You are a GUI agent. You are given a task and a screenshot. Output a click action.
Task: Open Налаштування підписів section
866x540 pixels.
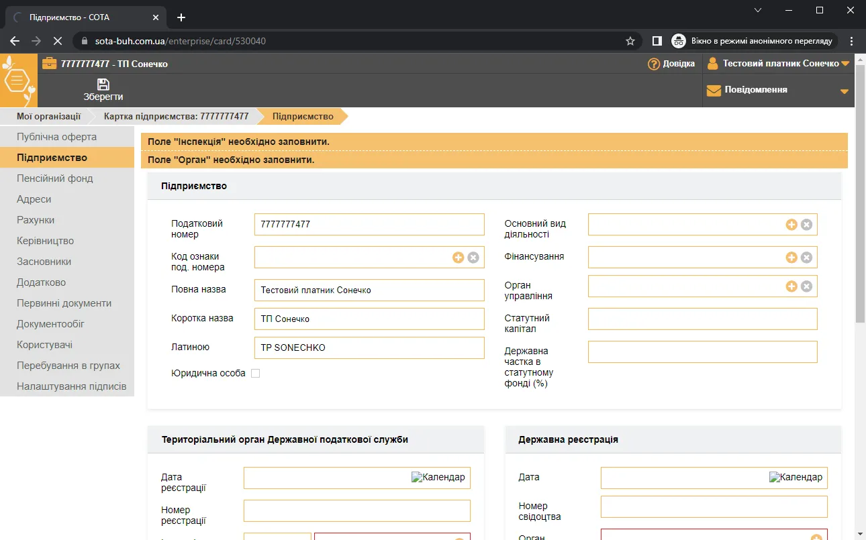(67, 386)
